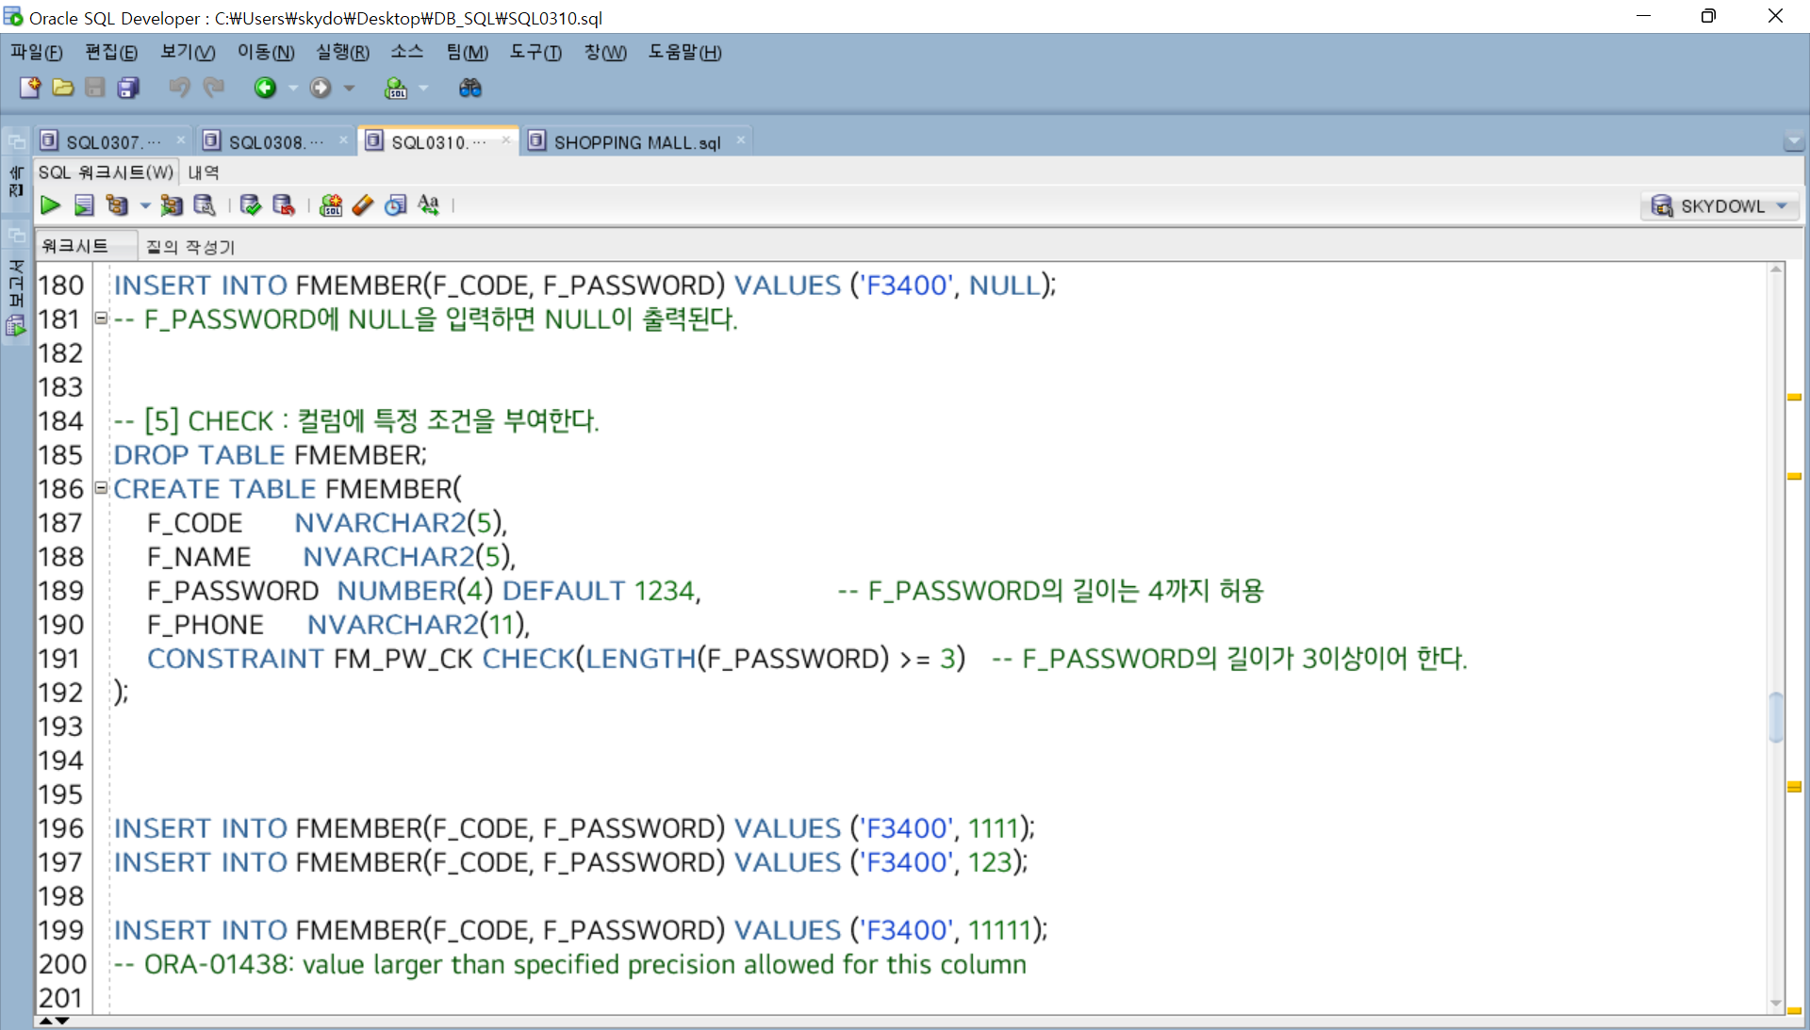Image resolution: width=1810 pixels, height=1030 pixels.
Task: Open the SKYDOWL connection dropdown
Action: tap(1782, 205)
